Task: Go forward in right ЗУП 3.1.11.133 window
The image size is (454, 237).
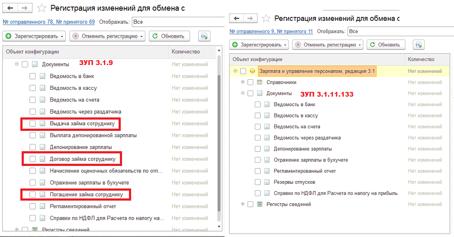Action: tap(251, 18)
